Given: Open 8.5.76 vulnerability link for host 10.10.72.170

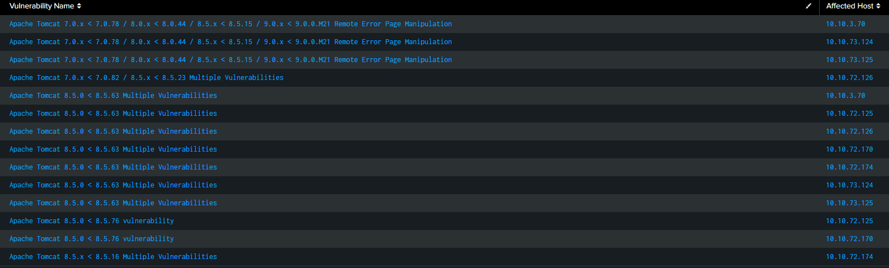Looking at the screenshot, I should click(92, 239).
